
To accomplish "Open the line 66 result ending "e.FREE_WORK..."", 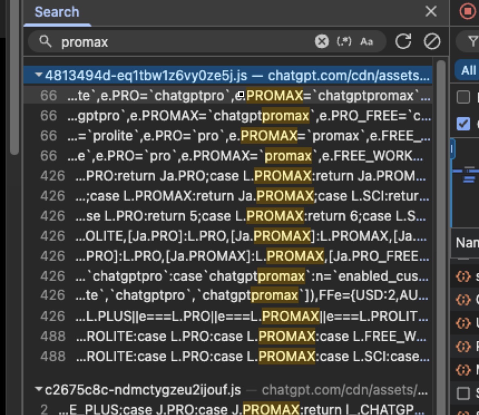I will [x=228, y=156].
